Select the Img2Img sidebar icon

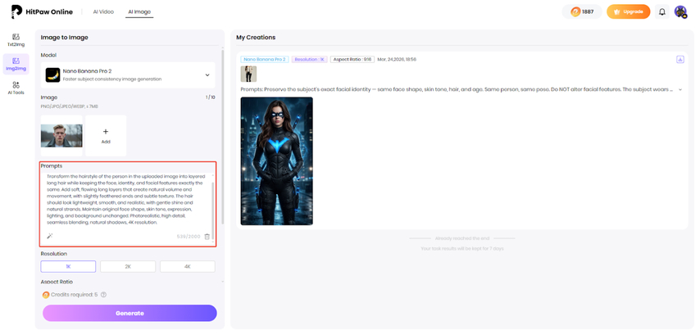click(x=16, y=63)
